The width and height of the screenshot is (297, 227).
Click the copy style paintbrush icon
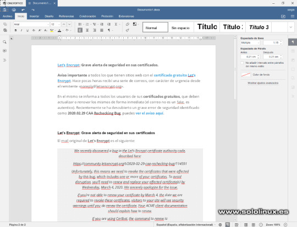pos(128,30)
